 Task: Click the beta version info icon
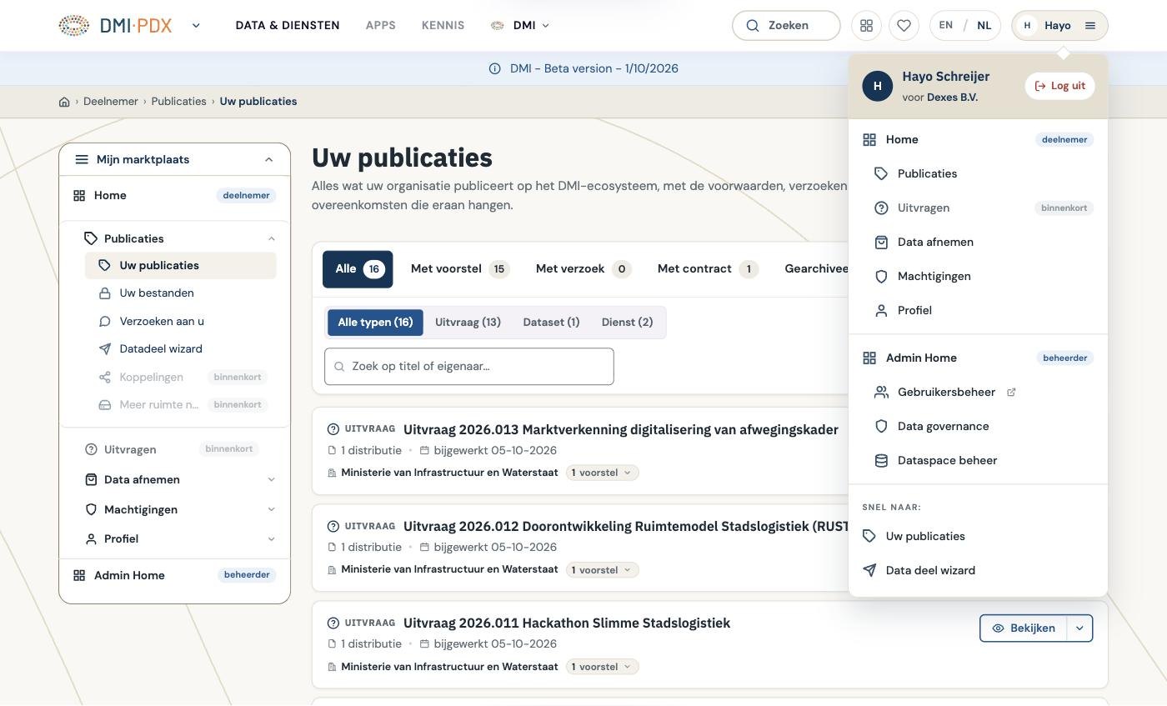pos(494,68)
